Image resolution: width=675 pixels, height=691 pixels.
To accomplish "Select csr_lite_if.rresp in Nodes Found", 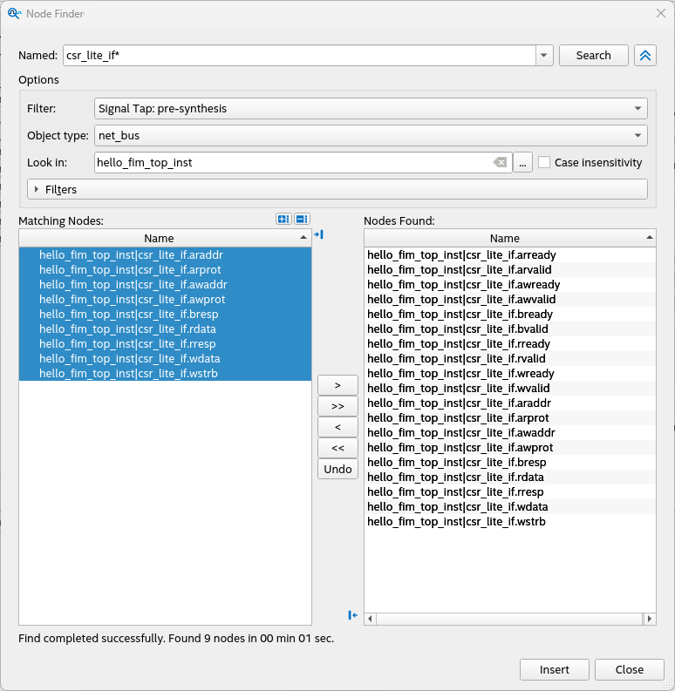I will click(510, 491).
